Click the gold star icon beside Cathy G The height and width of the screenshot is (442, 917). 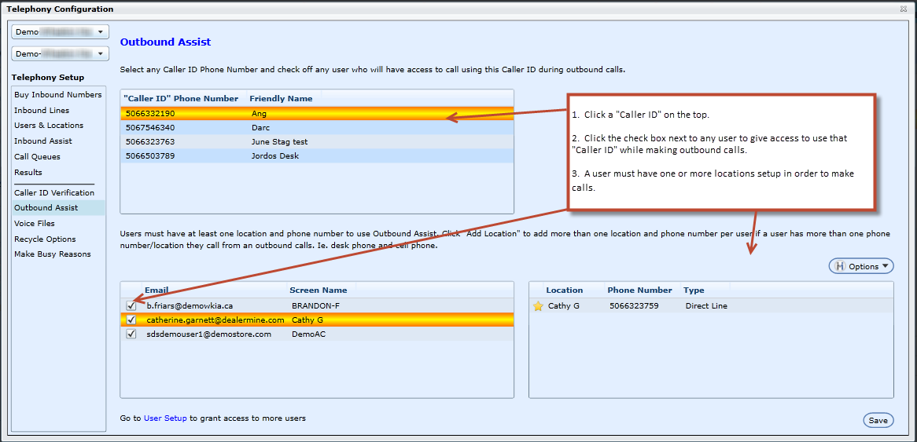coord(538,306)
